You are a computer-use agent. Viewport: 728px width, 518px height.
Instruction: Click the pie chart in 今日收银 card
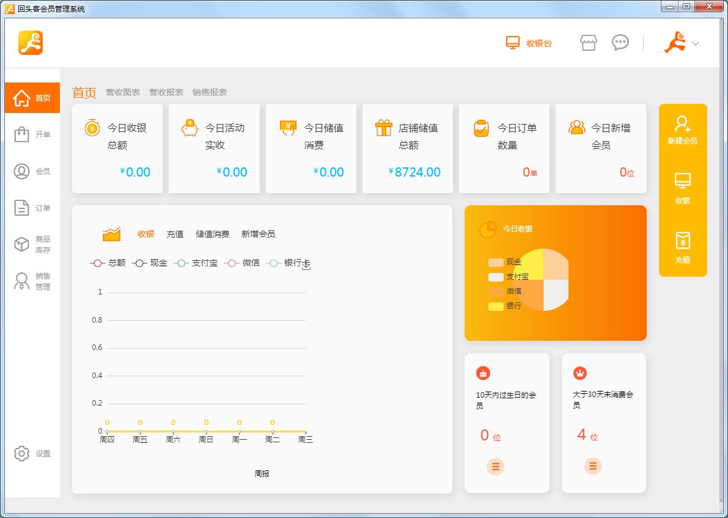pos(543,280)
